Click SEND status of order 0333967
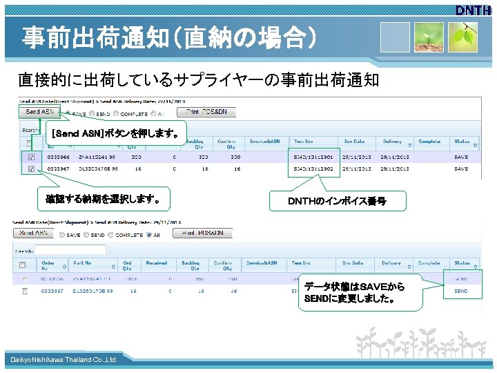Screen dimensions: 497x373 point(461,291)
